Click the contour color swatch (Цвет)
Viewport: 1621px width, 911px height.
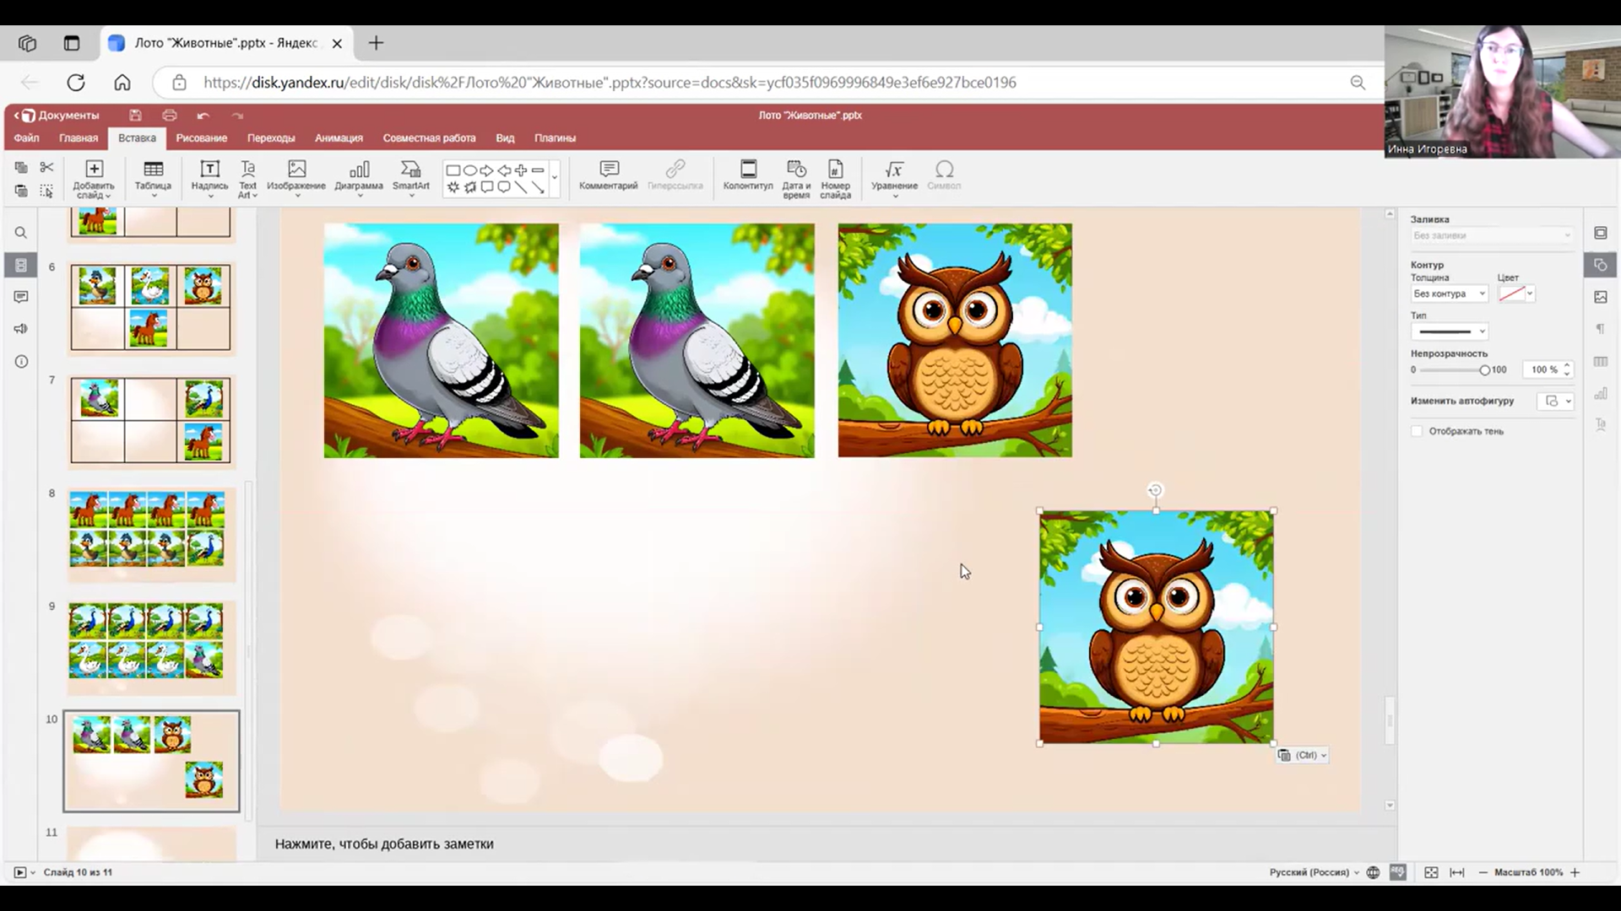[x=1511, y=294]
